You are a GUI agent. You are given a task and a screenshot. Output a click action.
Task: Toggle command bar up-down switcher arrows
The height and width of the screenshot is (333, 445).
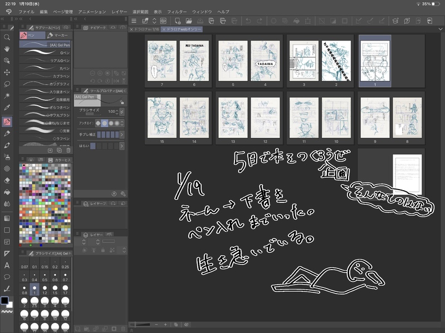tap(154, 21)
